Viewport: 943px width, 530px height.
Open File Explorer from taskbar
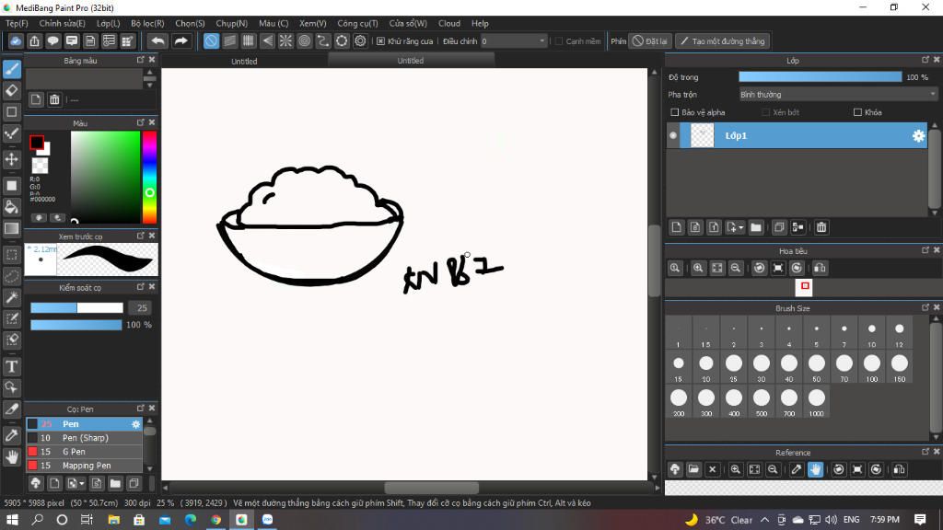[113, 520]
